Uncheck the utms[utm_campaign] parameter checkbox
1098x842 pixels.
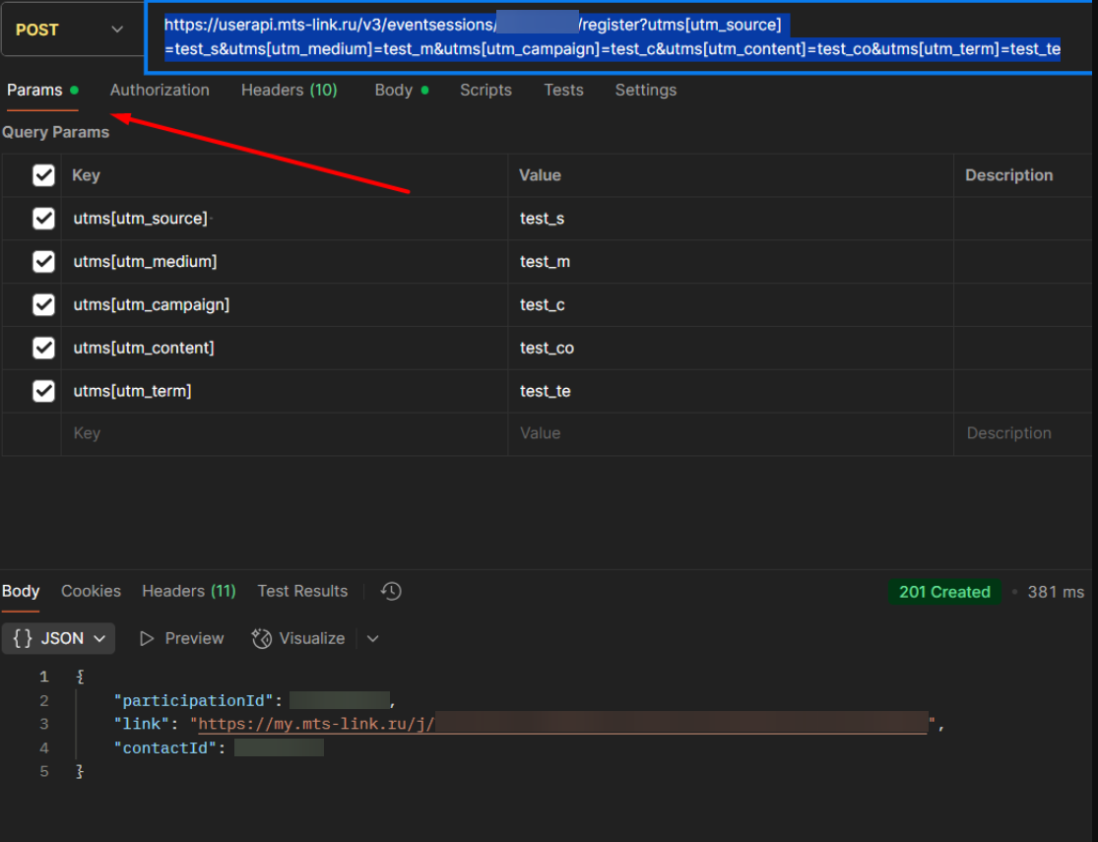[x=43, y=304]
